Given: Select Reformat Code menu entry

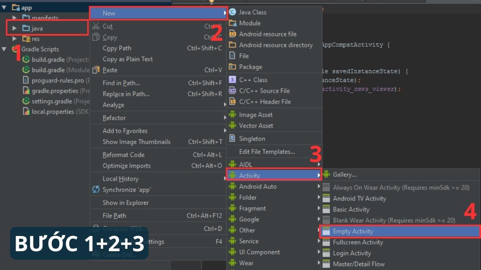Looking at the screenshot, I should [158, 155].
